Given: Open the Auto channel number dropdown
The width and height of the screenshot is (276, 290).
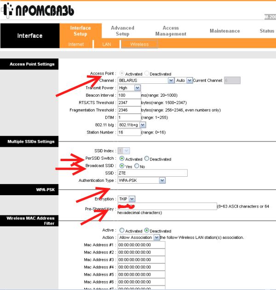Looking at the screenshot, I should (184, 81).
